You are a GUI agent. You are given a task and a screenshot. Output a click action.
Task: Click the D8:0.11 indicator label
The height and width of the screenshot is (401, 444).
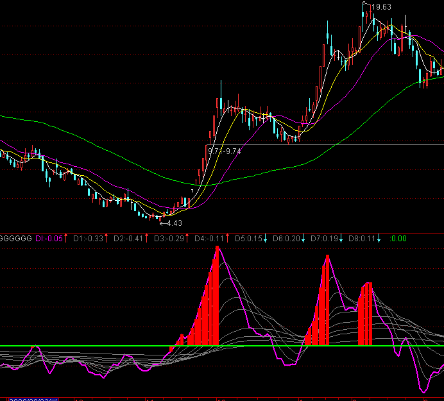[362, 239]
